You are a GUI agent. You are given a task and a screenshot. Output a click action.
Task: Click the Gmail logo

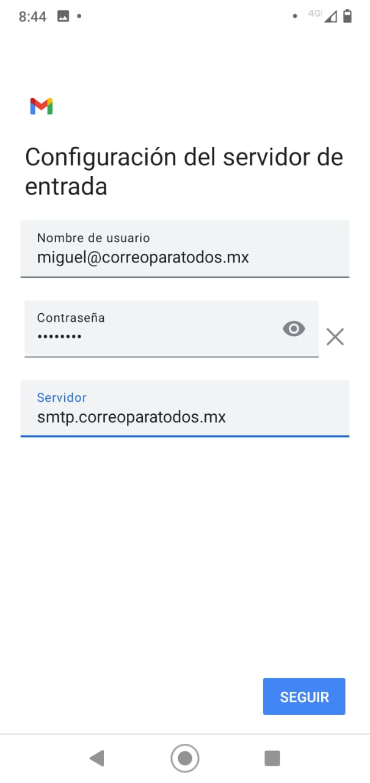pos(41,106)
